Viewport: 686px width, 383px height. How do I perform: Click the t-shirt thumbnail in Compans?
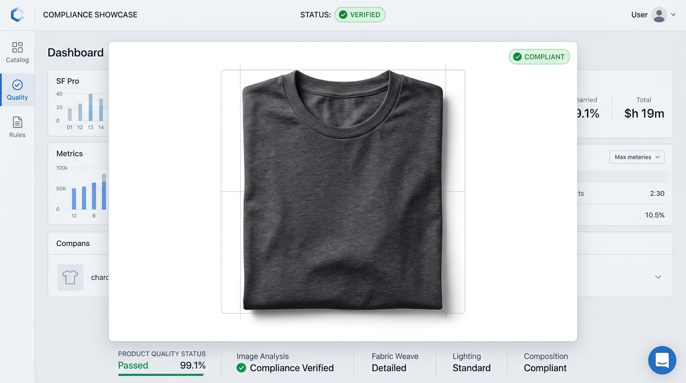pyautogui.click(x=70, y=277)
